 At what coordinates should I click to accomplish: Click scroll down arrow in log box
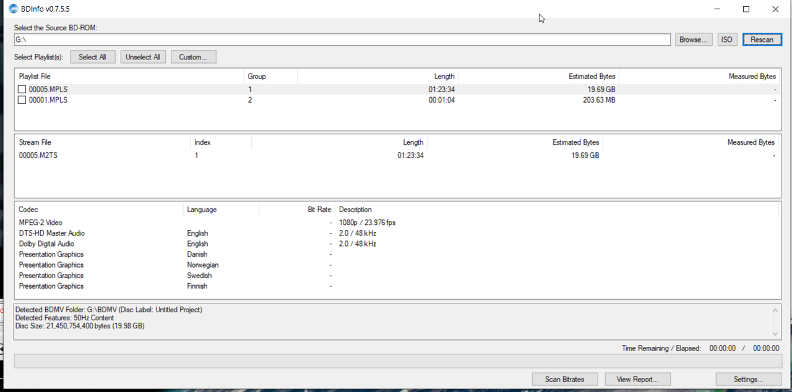[x=775, y=334]
